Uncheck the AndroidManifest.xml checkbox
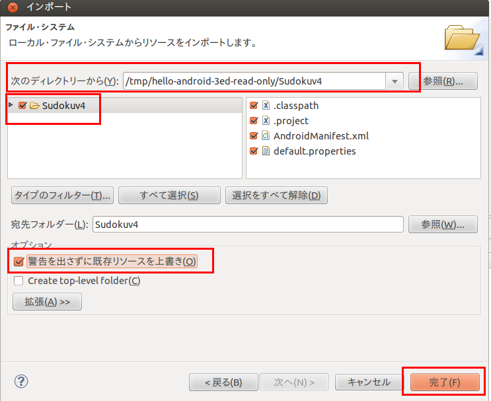 254,135
